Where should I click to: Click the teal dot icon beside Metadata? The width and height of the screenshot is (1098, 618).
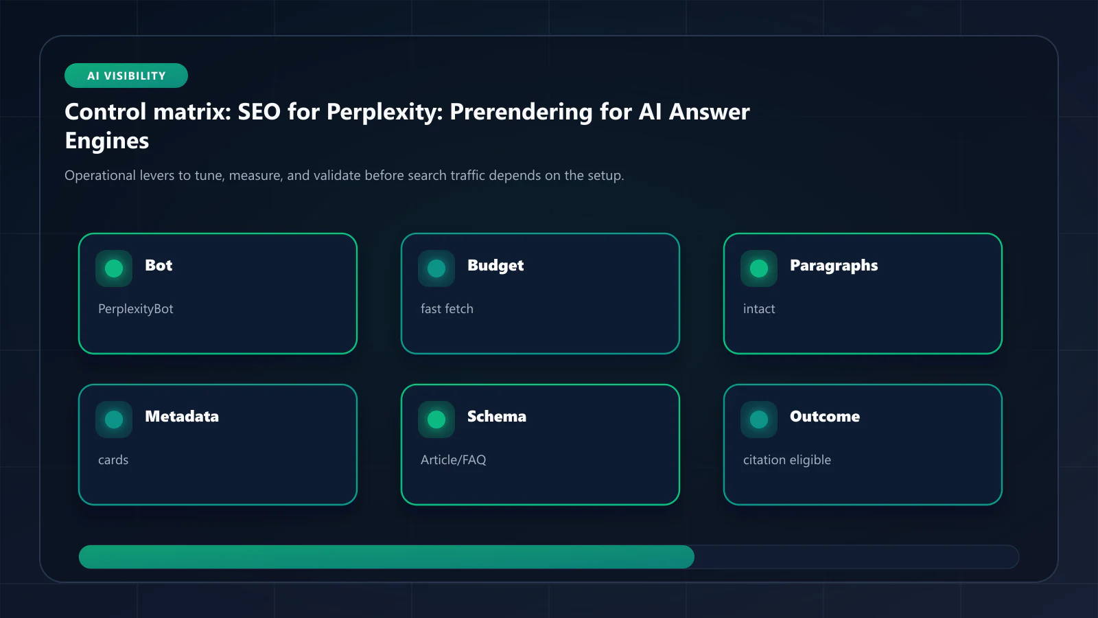(114, 420)
